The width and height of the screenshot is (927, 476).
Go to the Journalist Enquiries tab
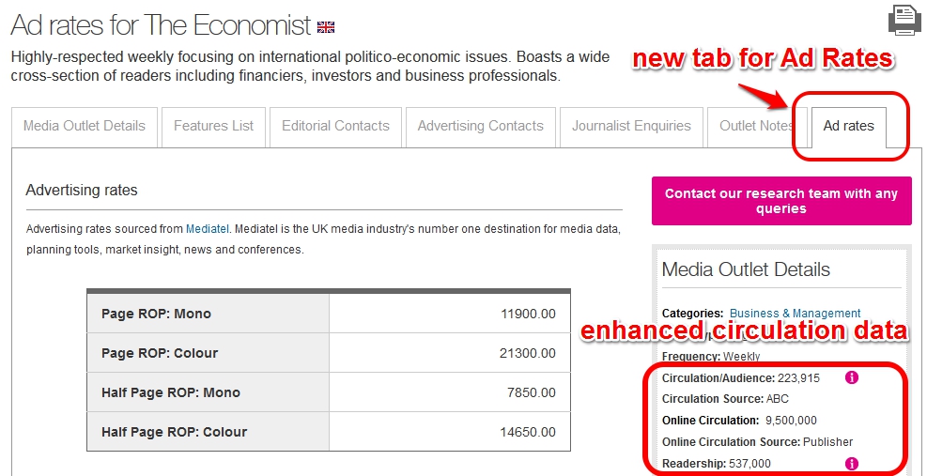[631, 127]
